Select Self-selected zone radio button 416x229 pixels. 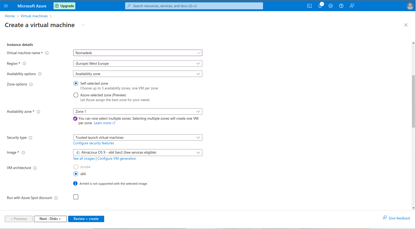click(x=76, y=83)
